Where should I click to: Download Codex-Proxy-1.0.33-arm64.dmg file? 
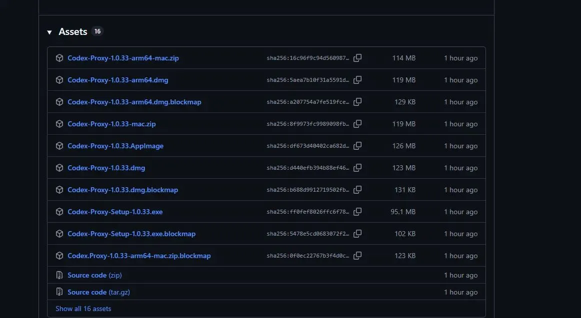tap(118, 80)
